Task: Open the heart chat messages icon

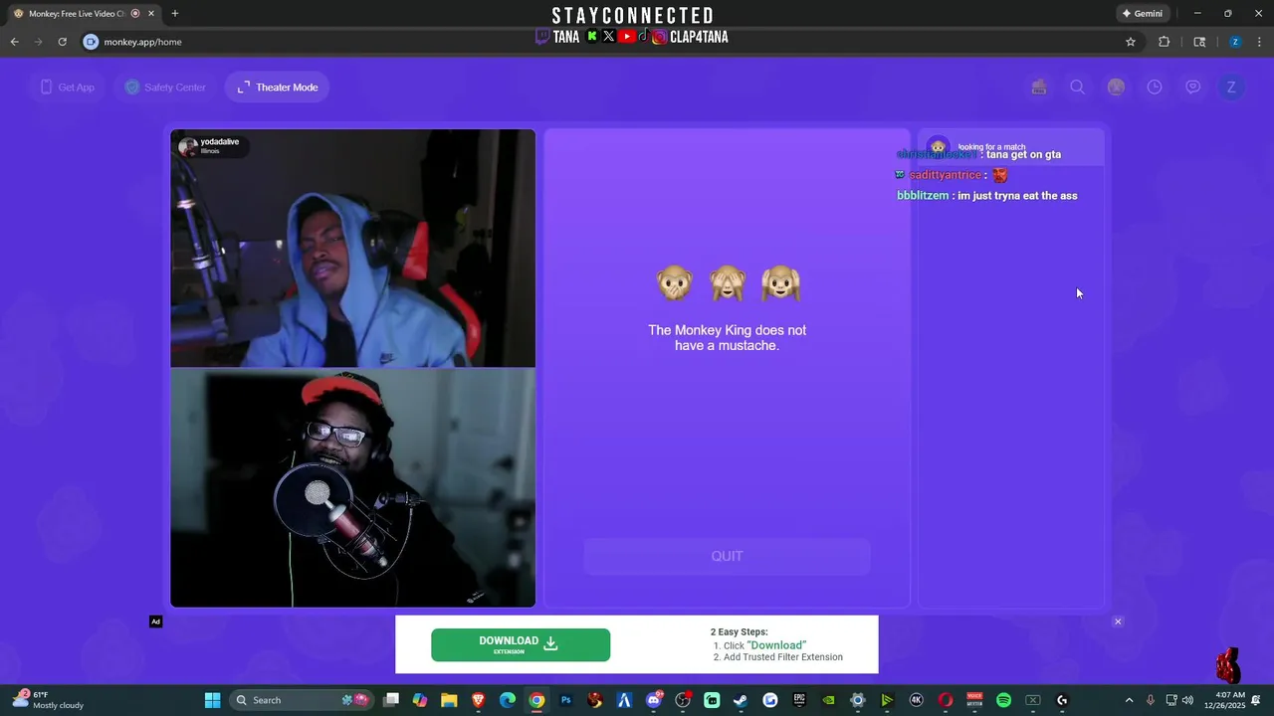Action: click(1192, 88)
